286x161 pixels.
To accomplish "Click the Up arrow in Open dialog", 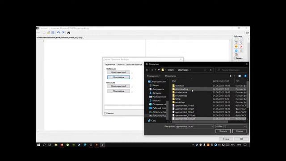I will point(159,70).
